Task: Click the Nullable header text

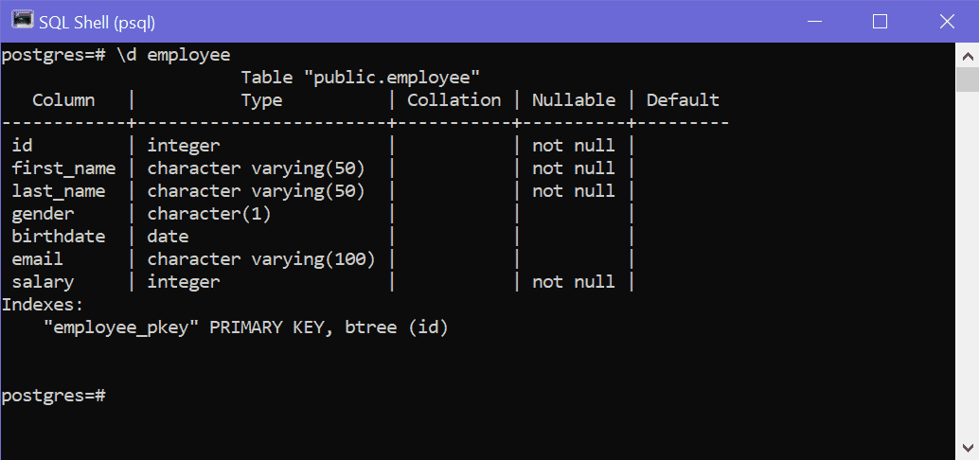Action: pos(574,100)
